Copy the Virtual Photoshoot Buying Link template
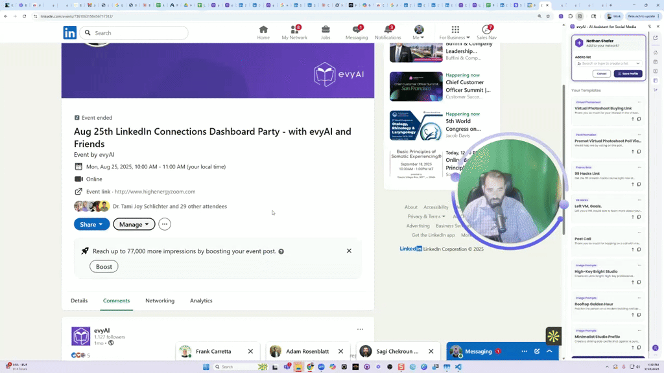 pyautogui.click(x=639, y=119)
